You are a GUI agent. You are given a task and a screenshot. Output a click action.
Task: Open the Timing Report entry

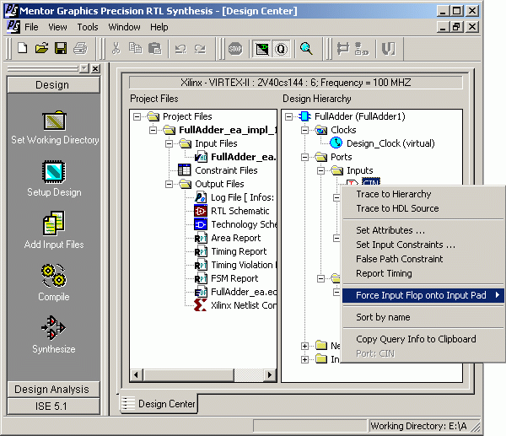(239, 251)
